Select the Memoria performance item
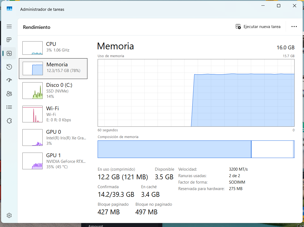This screenshot has height=227, width=304. 53,69
